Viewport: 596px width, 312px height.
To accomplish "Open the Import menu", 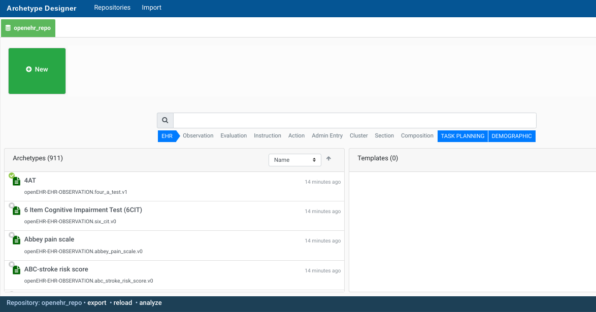I will tap(152, 8).
